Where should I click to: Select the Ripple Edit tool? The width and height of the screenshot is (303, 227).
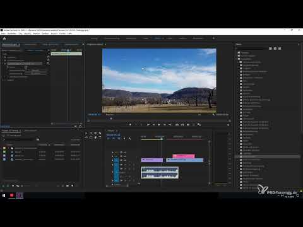click(x=95, y=133)
